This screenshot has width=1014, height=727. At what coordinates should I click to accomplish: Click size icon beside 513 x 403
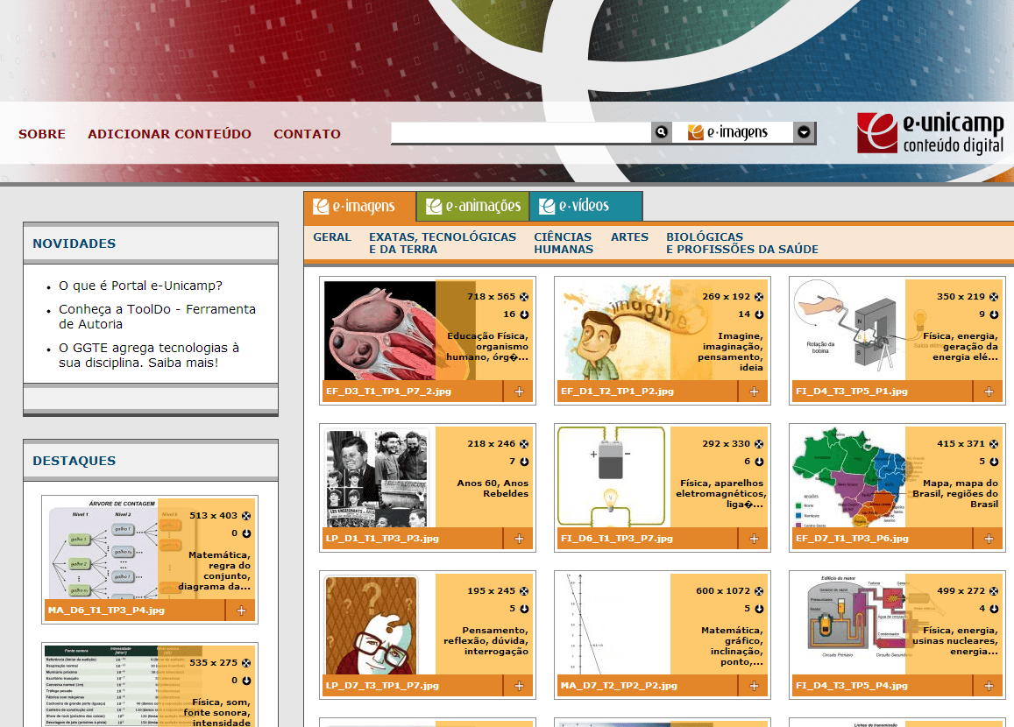coord(246,516)
